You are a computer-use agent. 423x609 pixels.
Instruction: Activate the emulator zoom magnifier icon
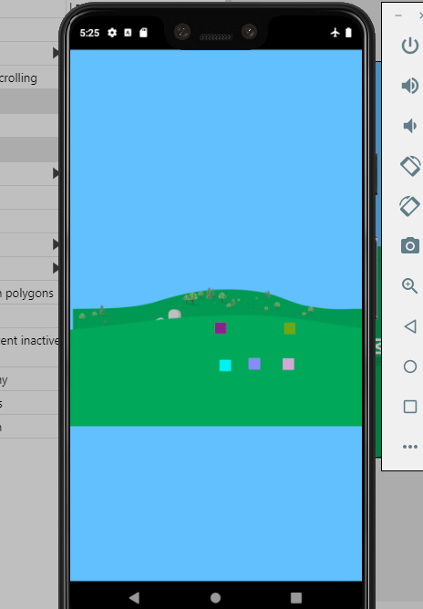pyautogui.click(x=410, y=286)
